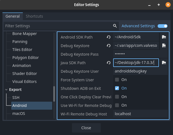Switch to the Shortcuts tab
This screenshot has height=135, width=173.
[34, 16]
